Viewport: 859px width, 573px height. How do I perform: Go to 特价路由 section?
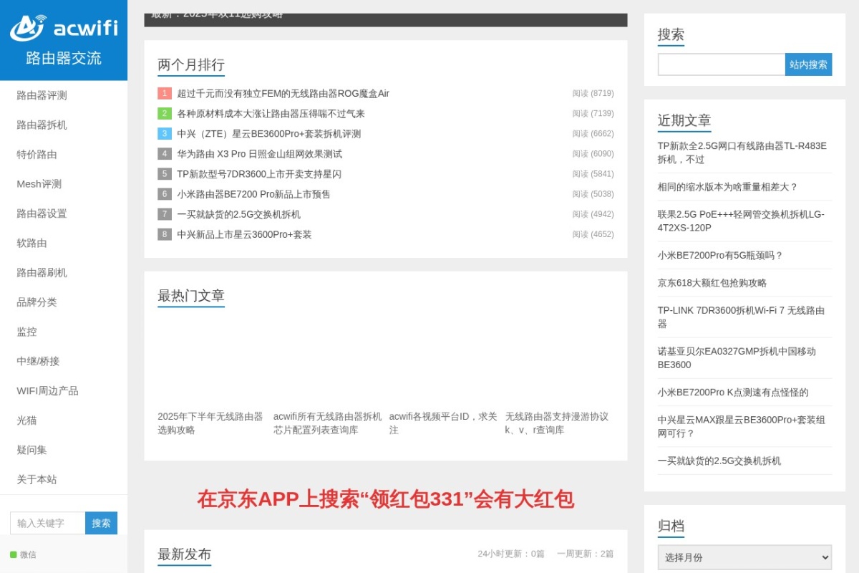tap(37, 154)
